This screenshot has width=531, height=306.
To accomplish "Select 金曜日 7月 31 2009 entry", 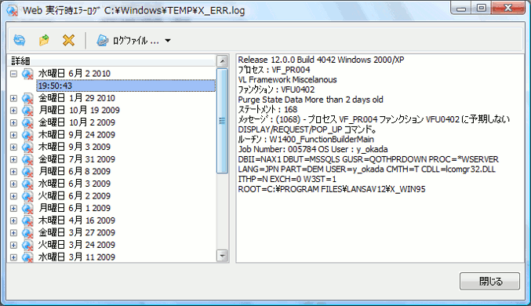I will [x=77, y=159].
